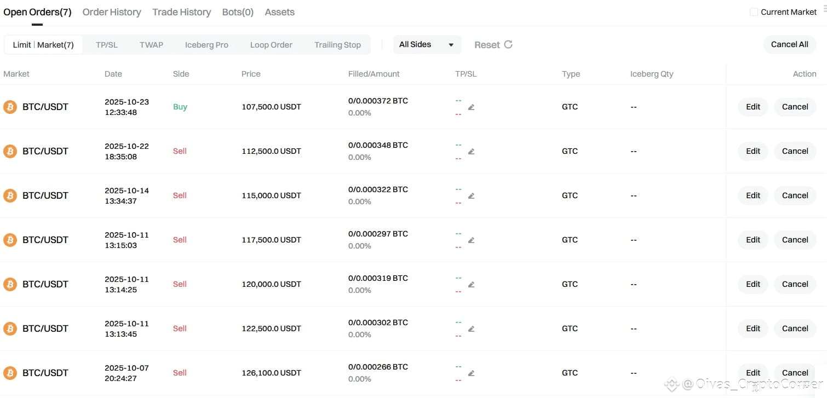Click TP/SL edit pencil for 120,000.0 order
827x398 pixels.
471,285
